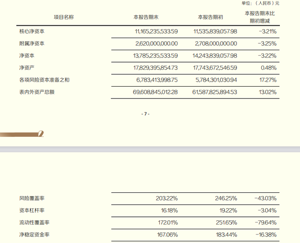Select the 251.65% value
300x243 pixels.
tap(227, 222)
